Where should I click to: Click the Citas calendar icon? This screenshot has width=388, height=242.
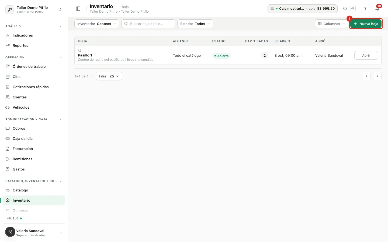tap(8, 77)
